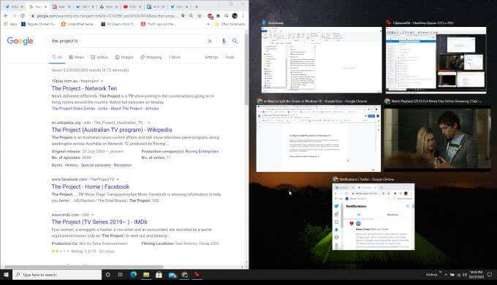Open the search Settings menu

(x=211, y=57)
